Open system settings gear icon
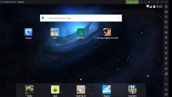Image resolution: width=172 pixels, height=97 pixels. click(149, 2)
